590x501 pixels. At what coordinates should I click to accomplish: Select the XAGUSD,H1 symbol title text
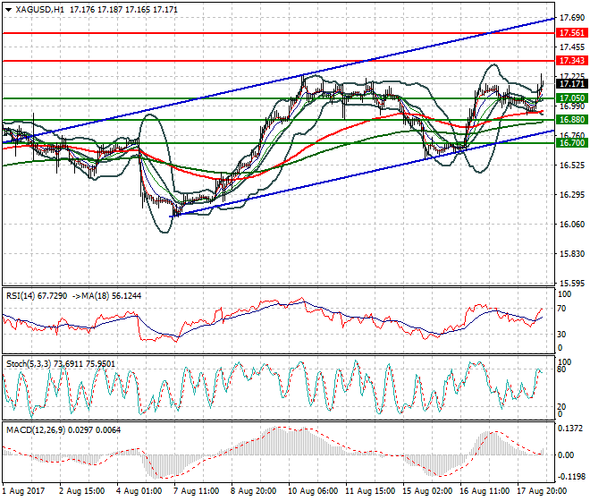40,10
